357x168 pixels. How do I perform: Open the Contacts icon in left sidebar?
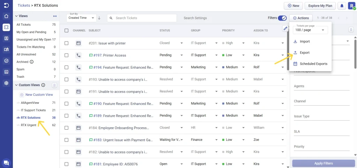(x=6, y=38)
